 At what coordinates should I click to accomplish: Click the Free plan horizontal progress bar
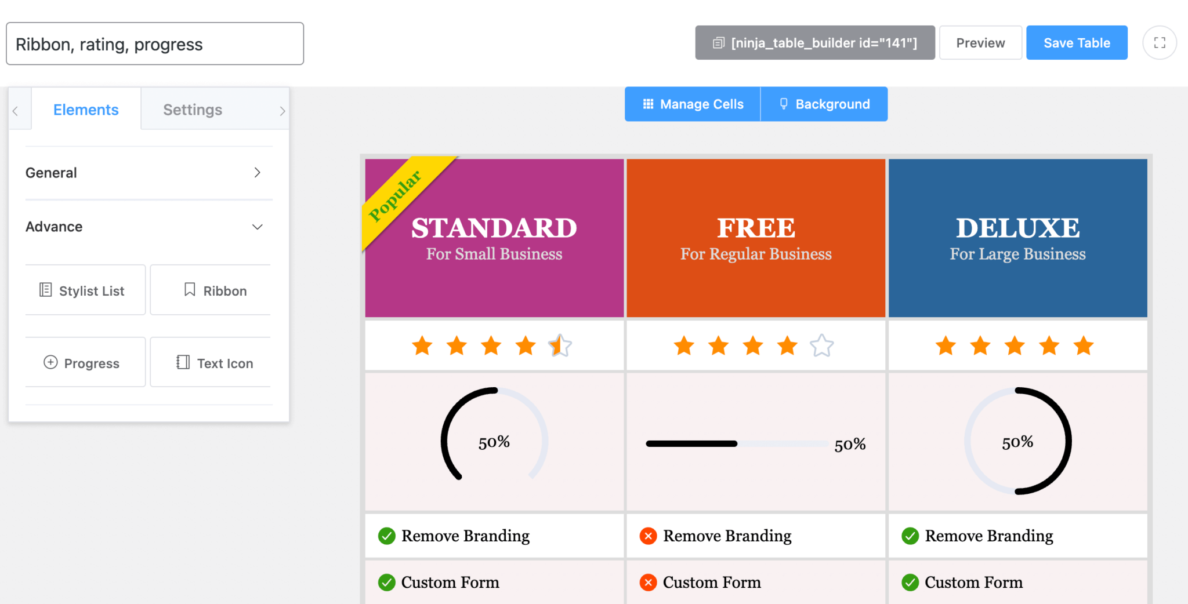737,444
